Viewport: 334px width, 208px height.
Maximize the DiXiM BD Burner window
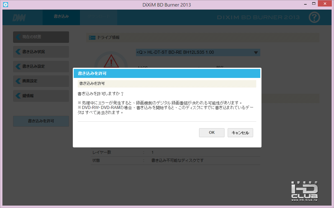click(313, 4)
